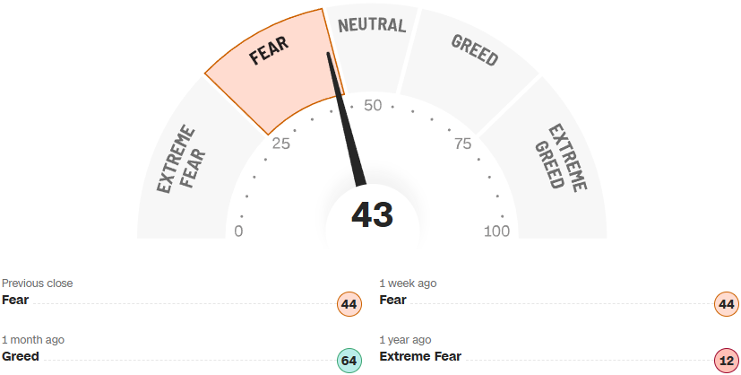Screen dimensions: 741x375
Task: Click the 0 scale mark on gauge
Action: 238,231
